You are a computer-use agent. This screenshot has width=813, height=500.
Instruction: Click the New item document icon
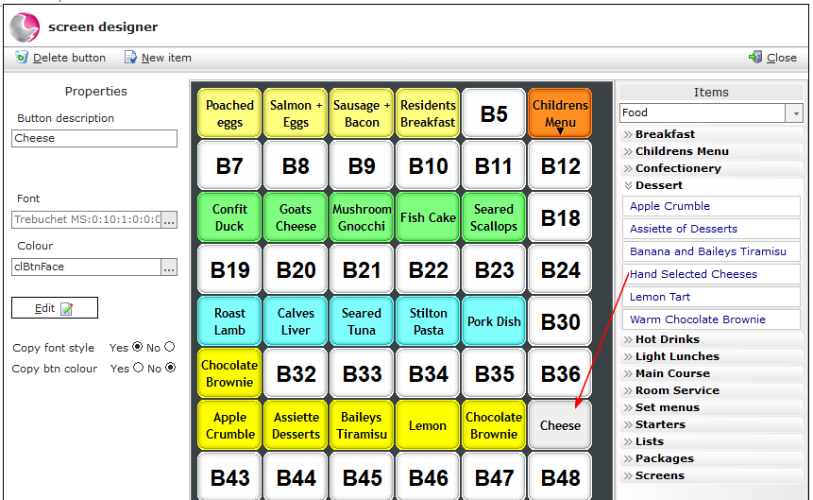[x=130, y=57]
